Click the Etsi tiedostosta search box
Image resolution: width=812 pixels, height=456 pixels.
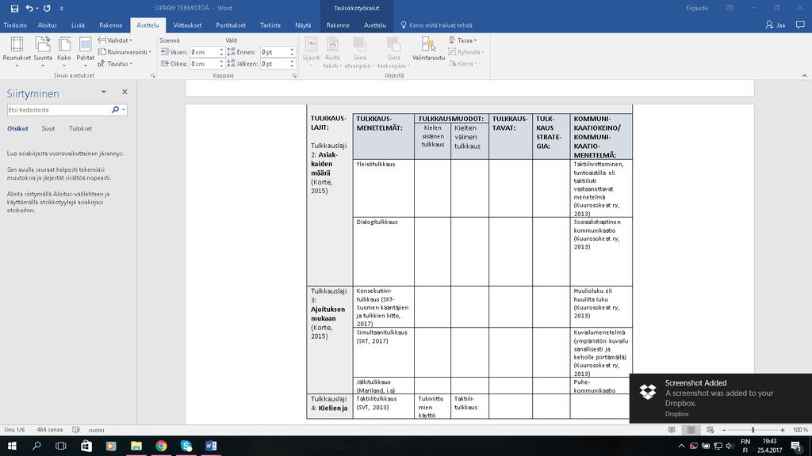pyautogui.click(x=58, y=109)
